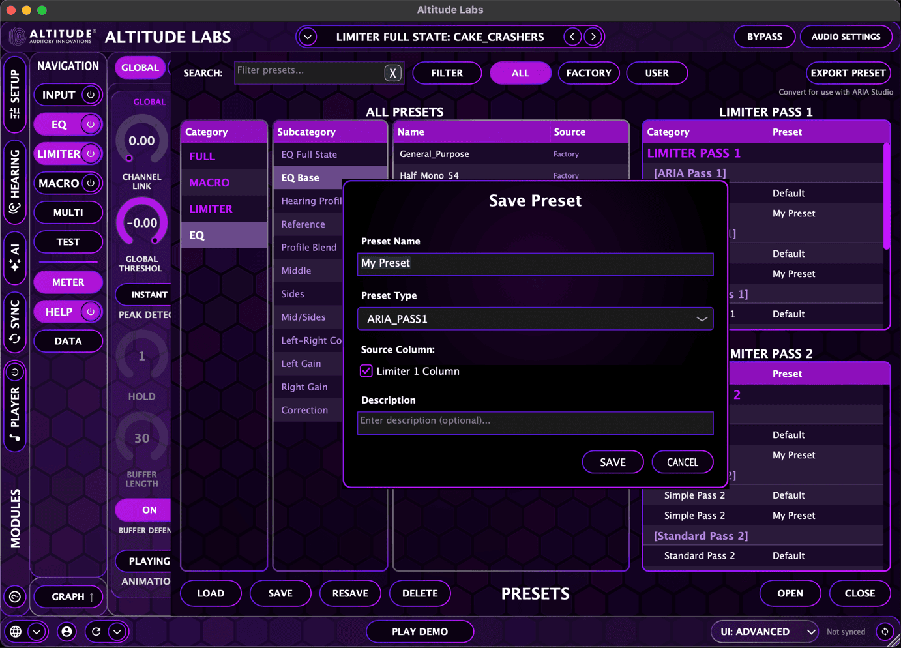Open the user account icon at bottom left
This screenshot has width=901, height=648.
pyautogui.click(x=66, y=631)
